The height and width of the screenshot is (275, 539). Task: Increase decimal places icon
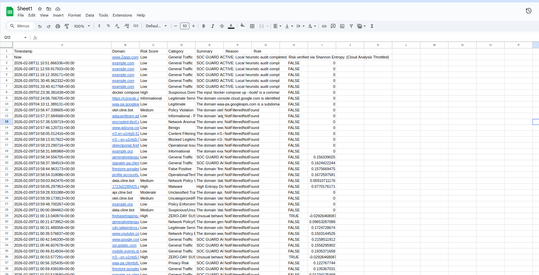[127, 26]
